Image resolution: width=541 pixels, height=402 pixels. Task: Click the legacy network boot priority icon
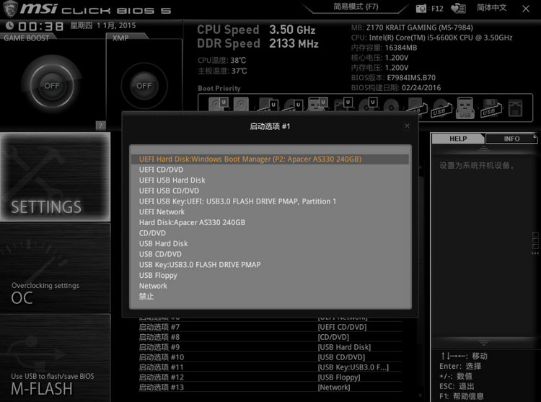pos(516,108)
